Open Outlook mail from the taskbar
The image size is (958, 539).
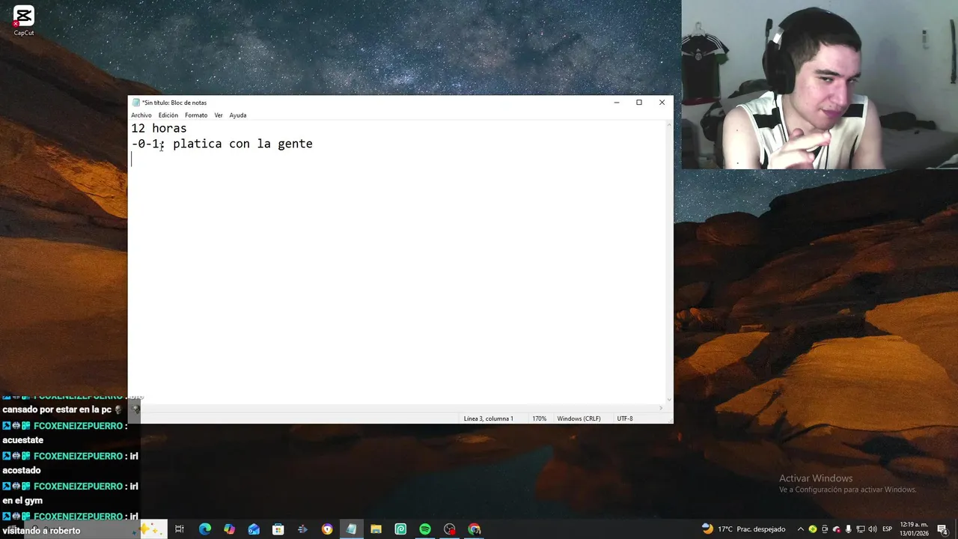[x=254, y=529]
